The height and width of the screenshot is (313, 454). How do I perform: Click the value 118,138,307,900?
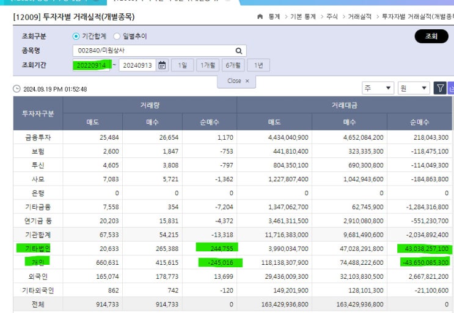coord(285,262)
